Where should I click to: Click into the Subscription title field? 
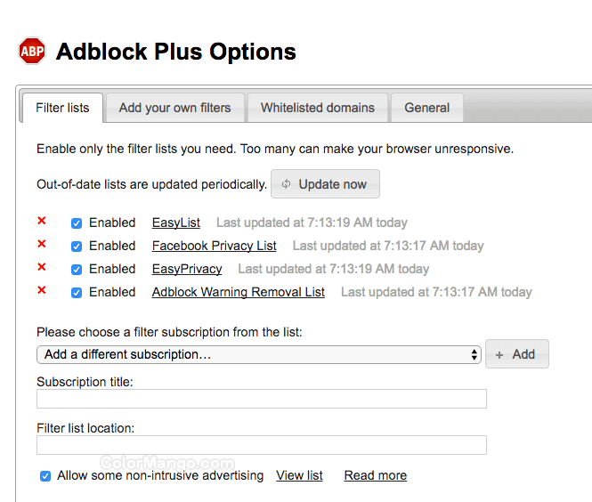click(x=262, y=399)
